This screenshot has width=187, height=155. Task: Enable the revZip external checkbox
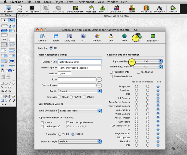pyautogui.click(x=59, y=97)
